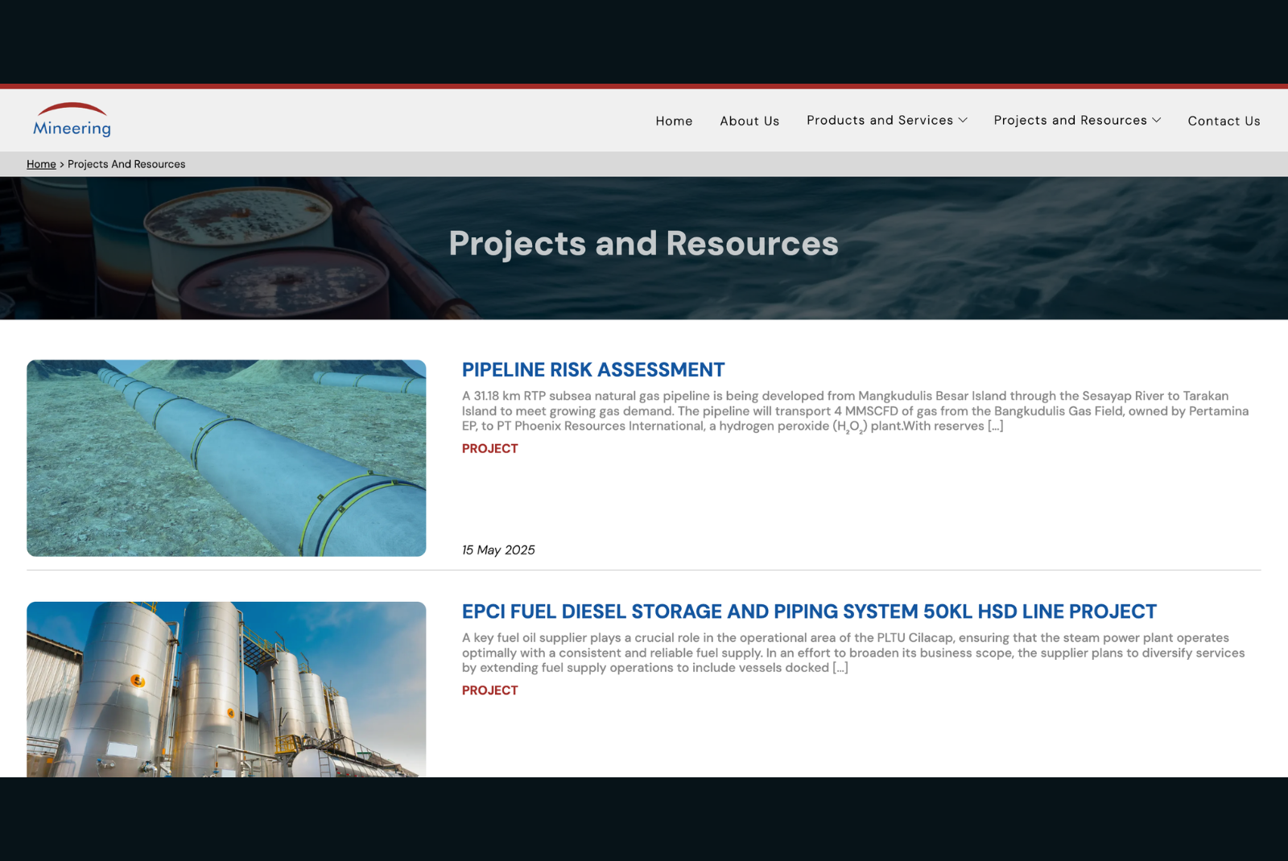Open the subsea pipeline thumbnail image
Screen dimensions: 1288x861
(x=226, y=458)
